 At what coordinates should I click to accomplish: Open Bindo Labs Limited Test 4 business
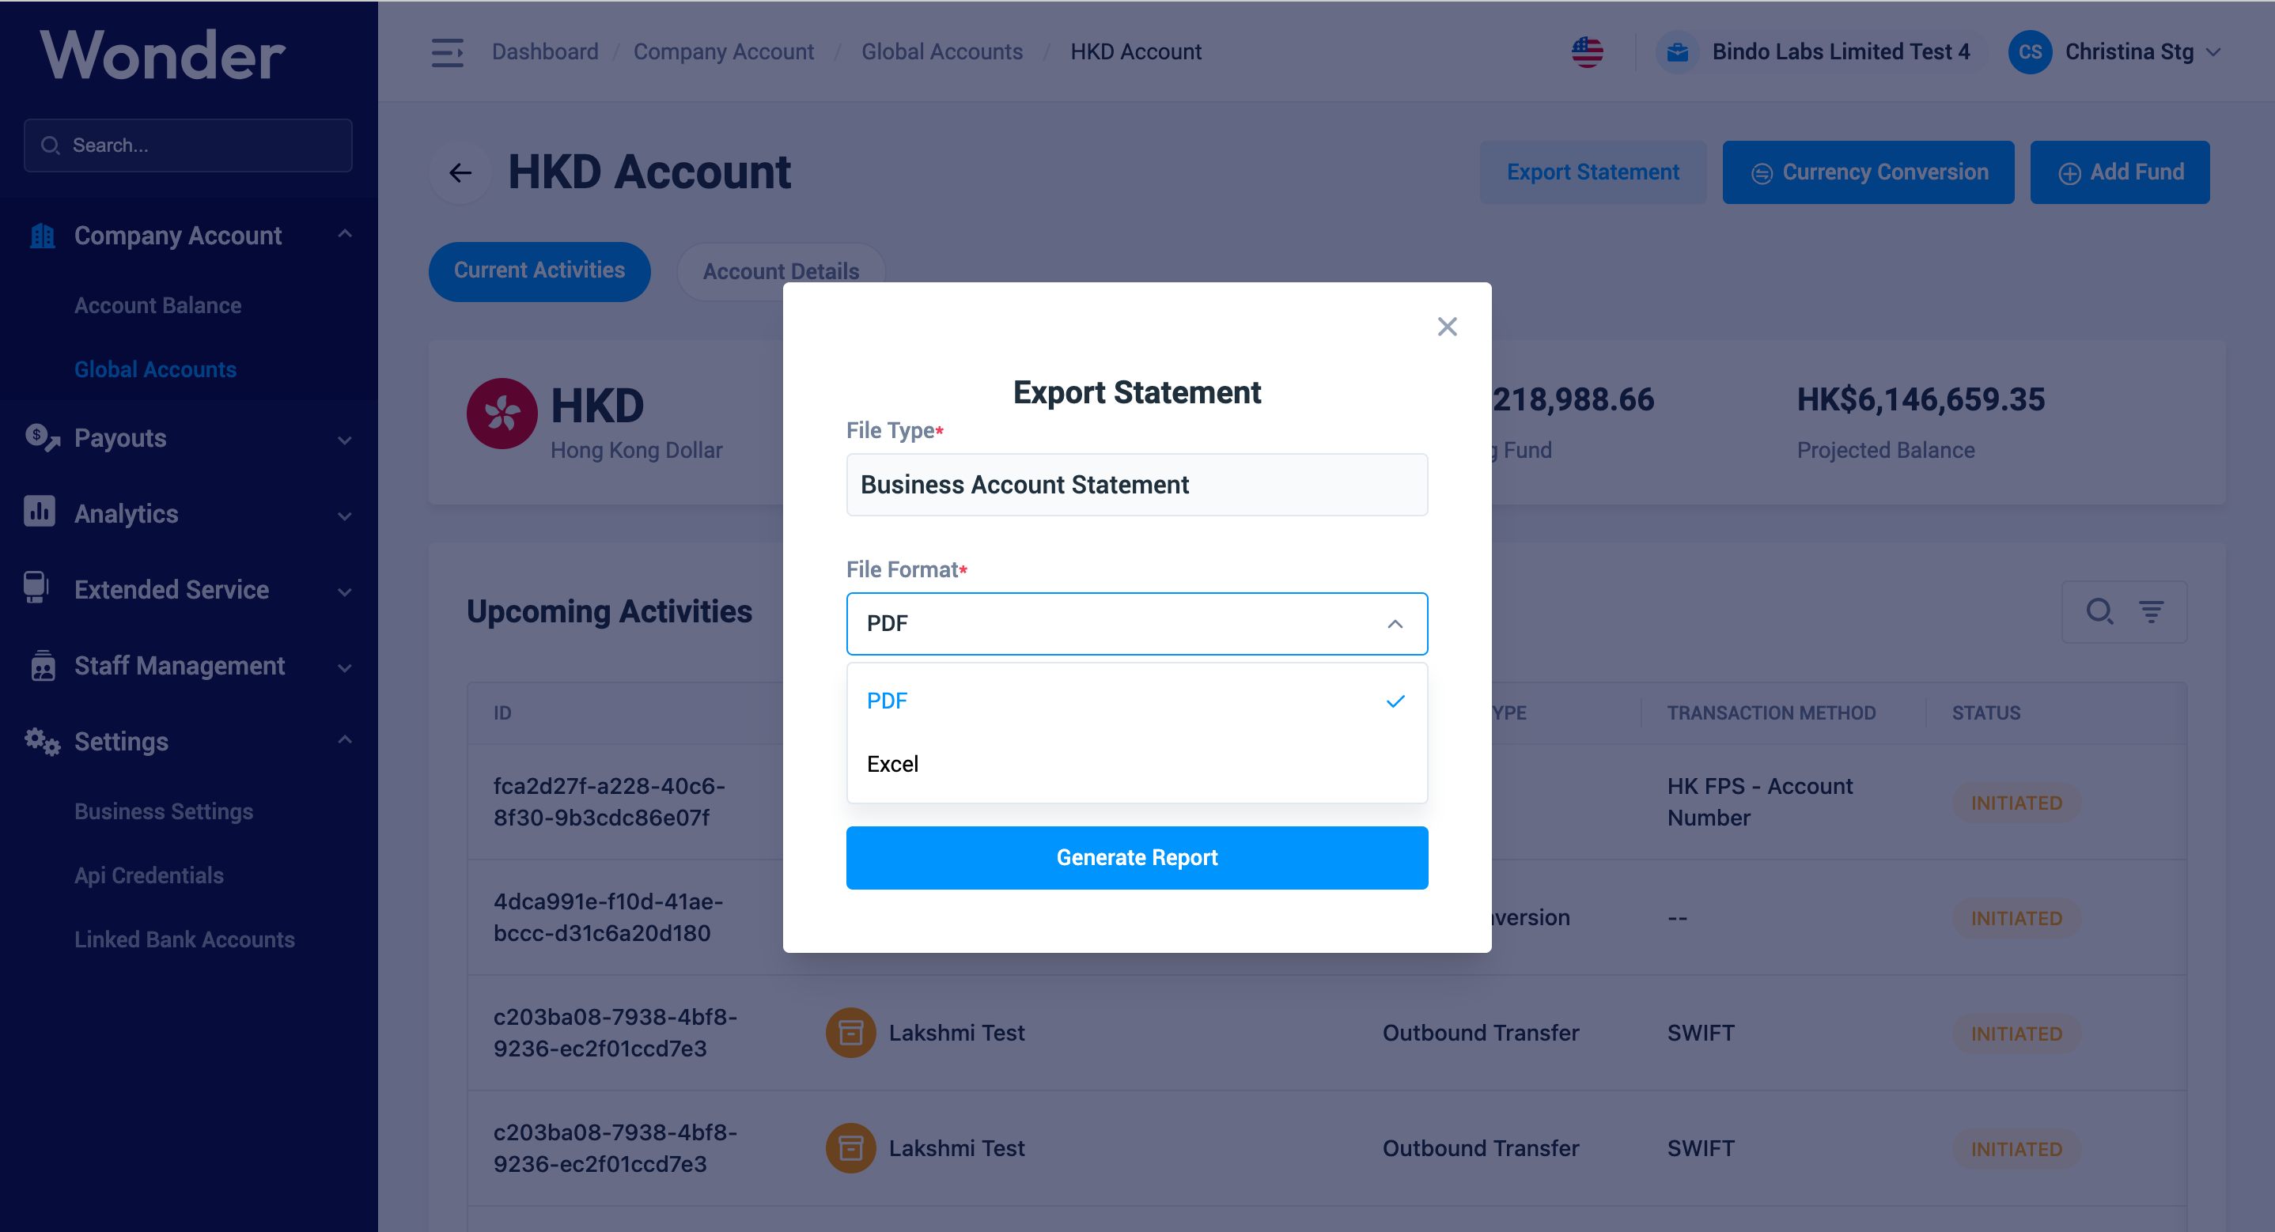click(x=1841, y=52)
